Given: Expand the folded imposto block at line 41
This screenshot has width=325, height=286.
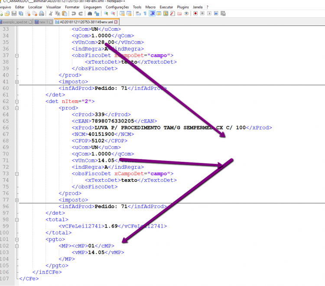Looking at the screenshot, I should 17,82.
